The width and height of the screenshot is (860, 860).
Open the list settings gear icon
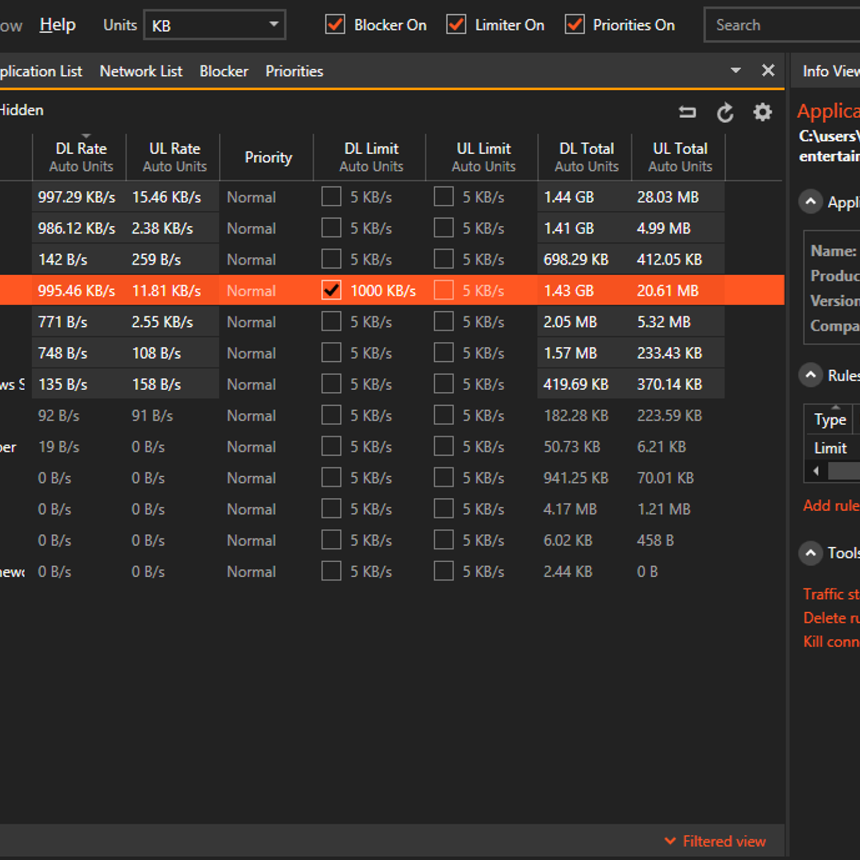click(x=762, y=112)
